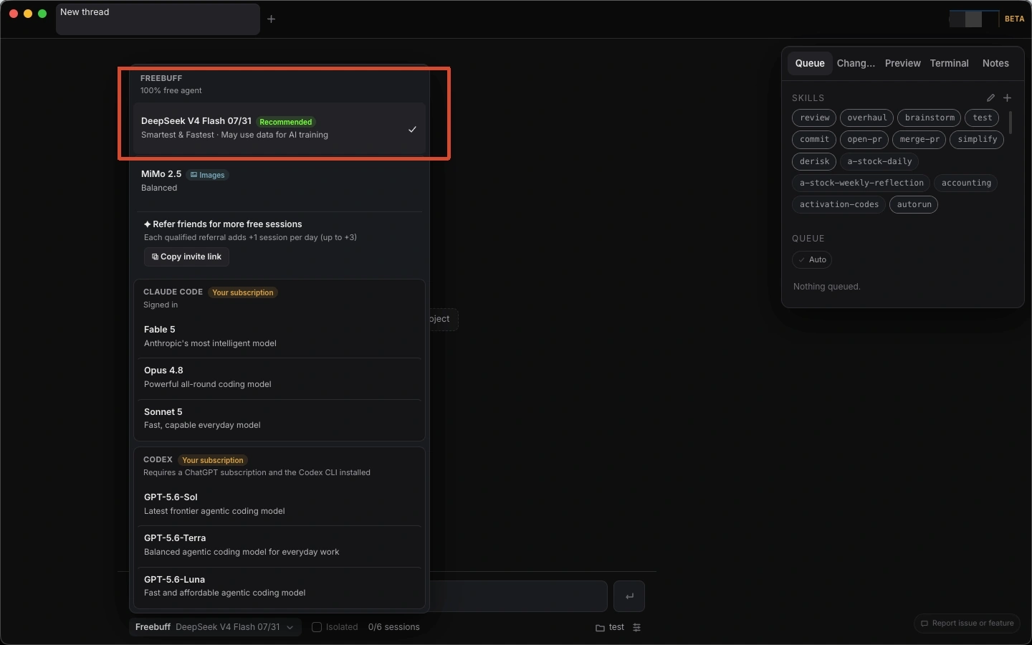1032x645 pixels.
Task: Run the a-stock-daily skill
Action: click(x=879, y=161)
